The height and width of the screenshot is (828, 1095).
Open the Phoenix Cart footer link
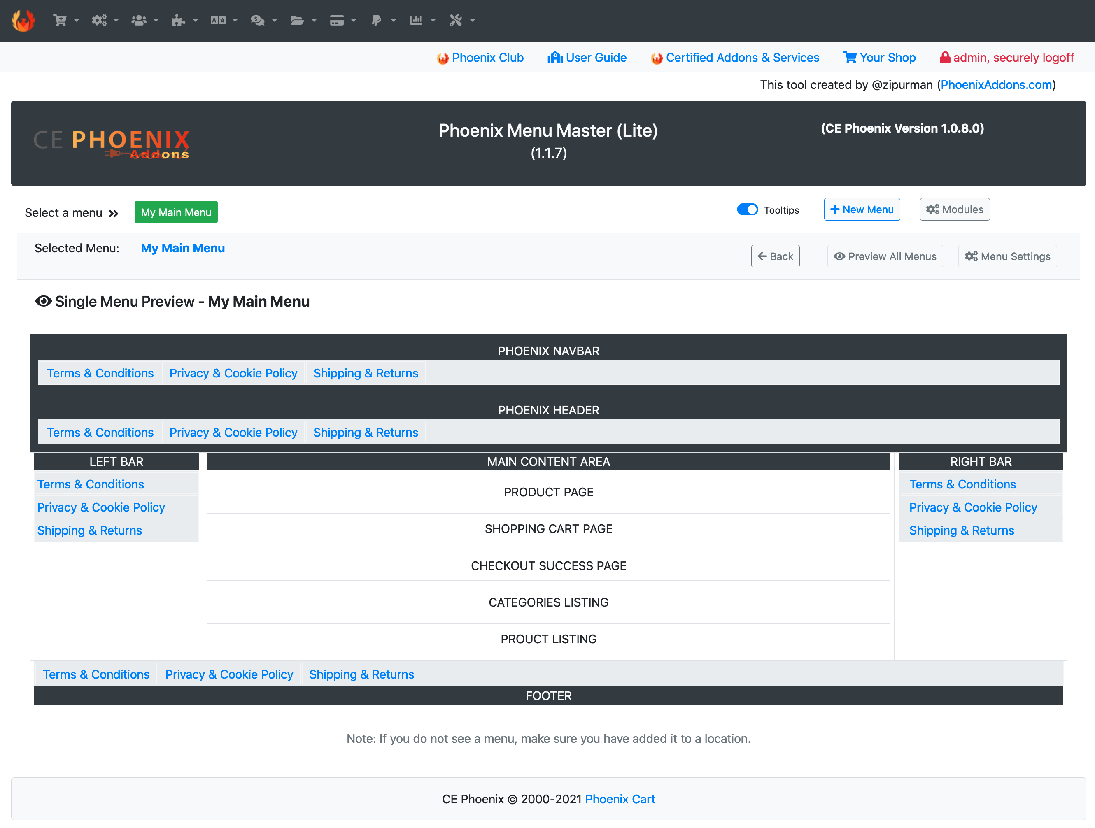(620, 800)
